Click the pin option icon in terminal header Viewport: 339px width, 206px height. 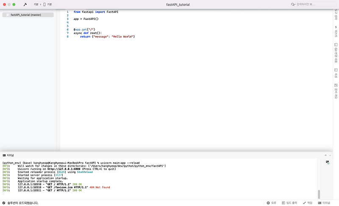pos(325,155)
